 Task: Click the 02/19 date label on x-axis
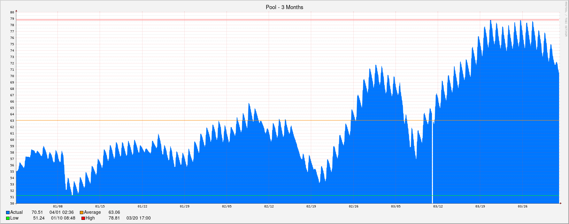(x=311, y=206)
